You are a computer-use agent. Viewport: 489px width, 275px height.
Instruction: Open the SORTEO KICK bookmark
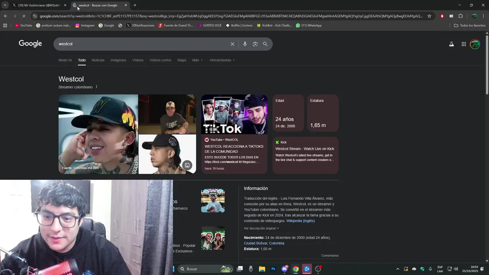tap(210, 26)
